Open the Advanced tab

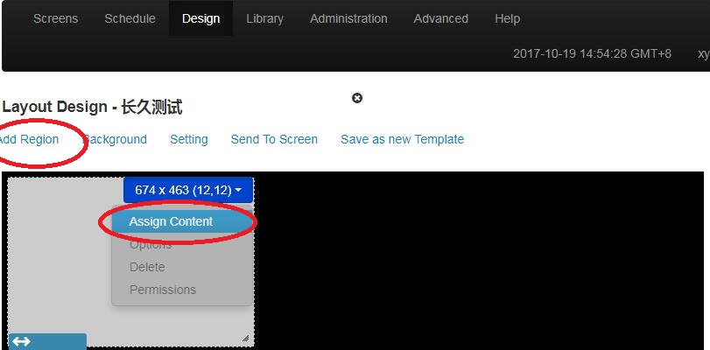click(x=440, y=18)
